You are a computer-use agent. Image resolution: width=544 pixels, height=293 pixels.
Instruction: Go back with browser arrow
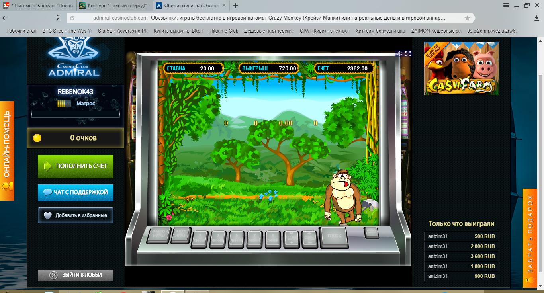pyautogui.click(x=6, y=18)
